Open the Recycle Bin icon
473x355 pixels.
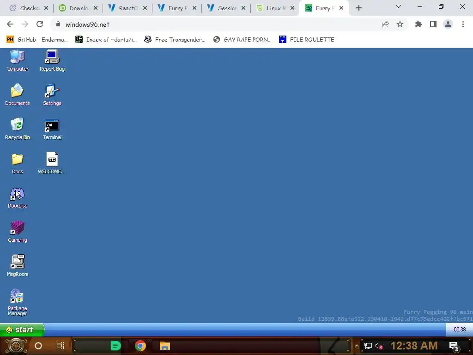coord(17,129)
